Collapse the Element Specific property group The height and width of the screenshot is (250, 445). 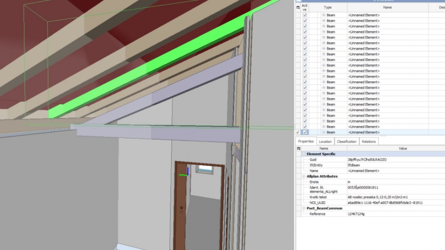click(304, 154)
